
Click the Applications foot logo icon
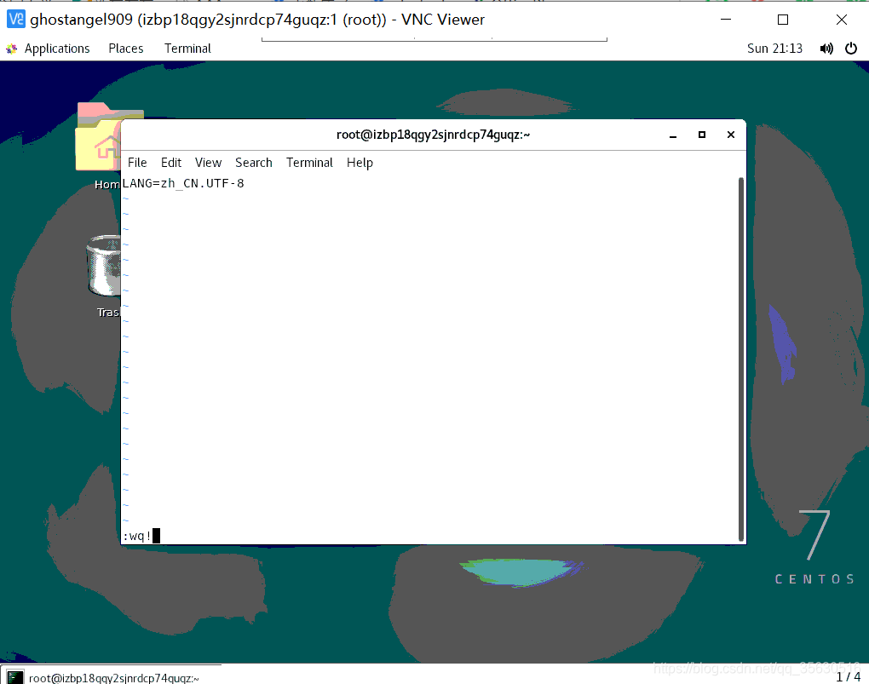12,49
